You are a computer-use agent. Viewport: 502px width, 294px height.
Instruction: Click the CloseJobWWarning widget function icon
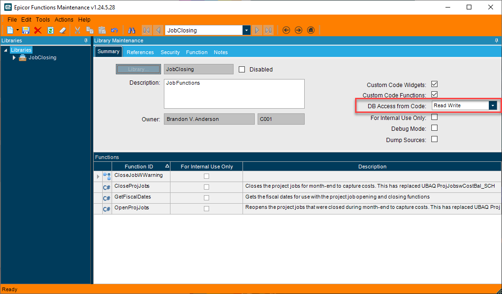106,176
